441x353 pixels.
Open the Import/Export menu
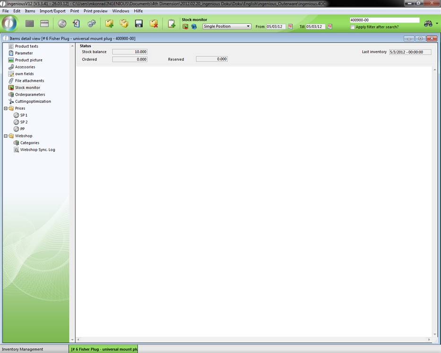click(52, 11)
